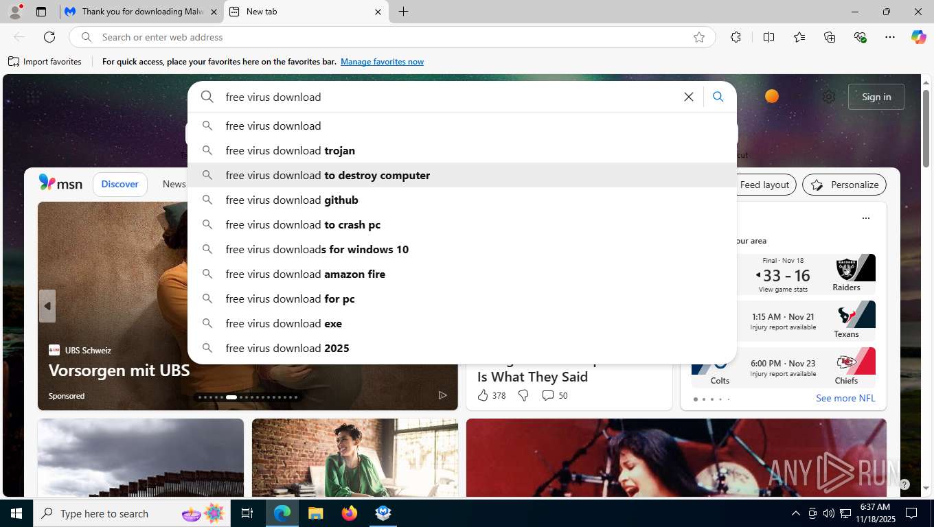
Task: Open comments with 50 replies
Action: (555, 395)
